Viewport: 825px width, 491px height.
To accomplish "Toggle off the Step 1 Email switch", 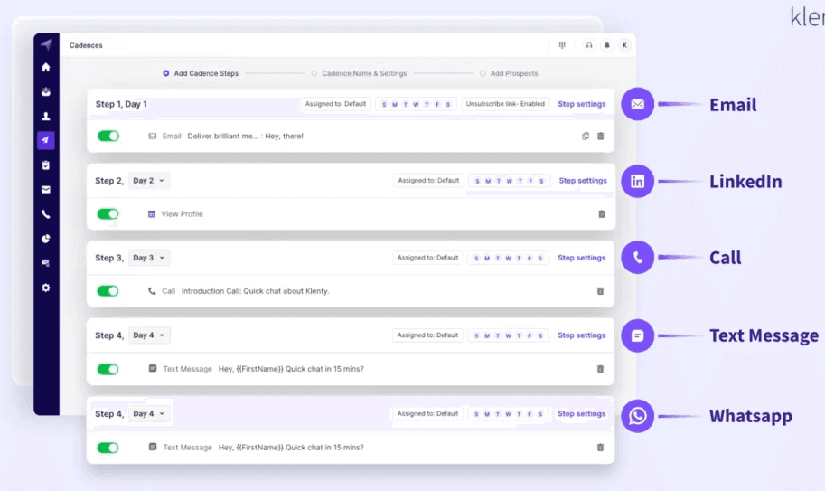I will coord(108,136).
